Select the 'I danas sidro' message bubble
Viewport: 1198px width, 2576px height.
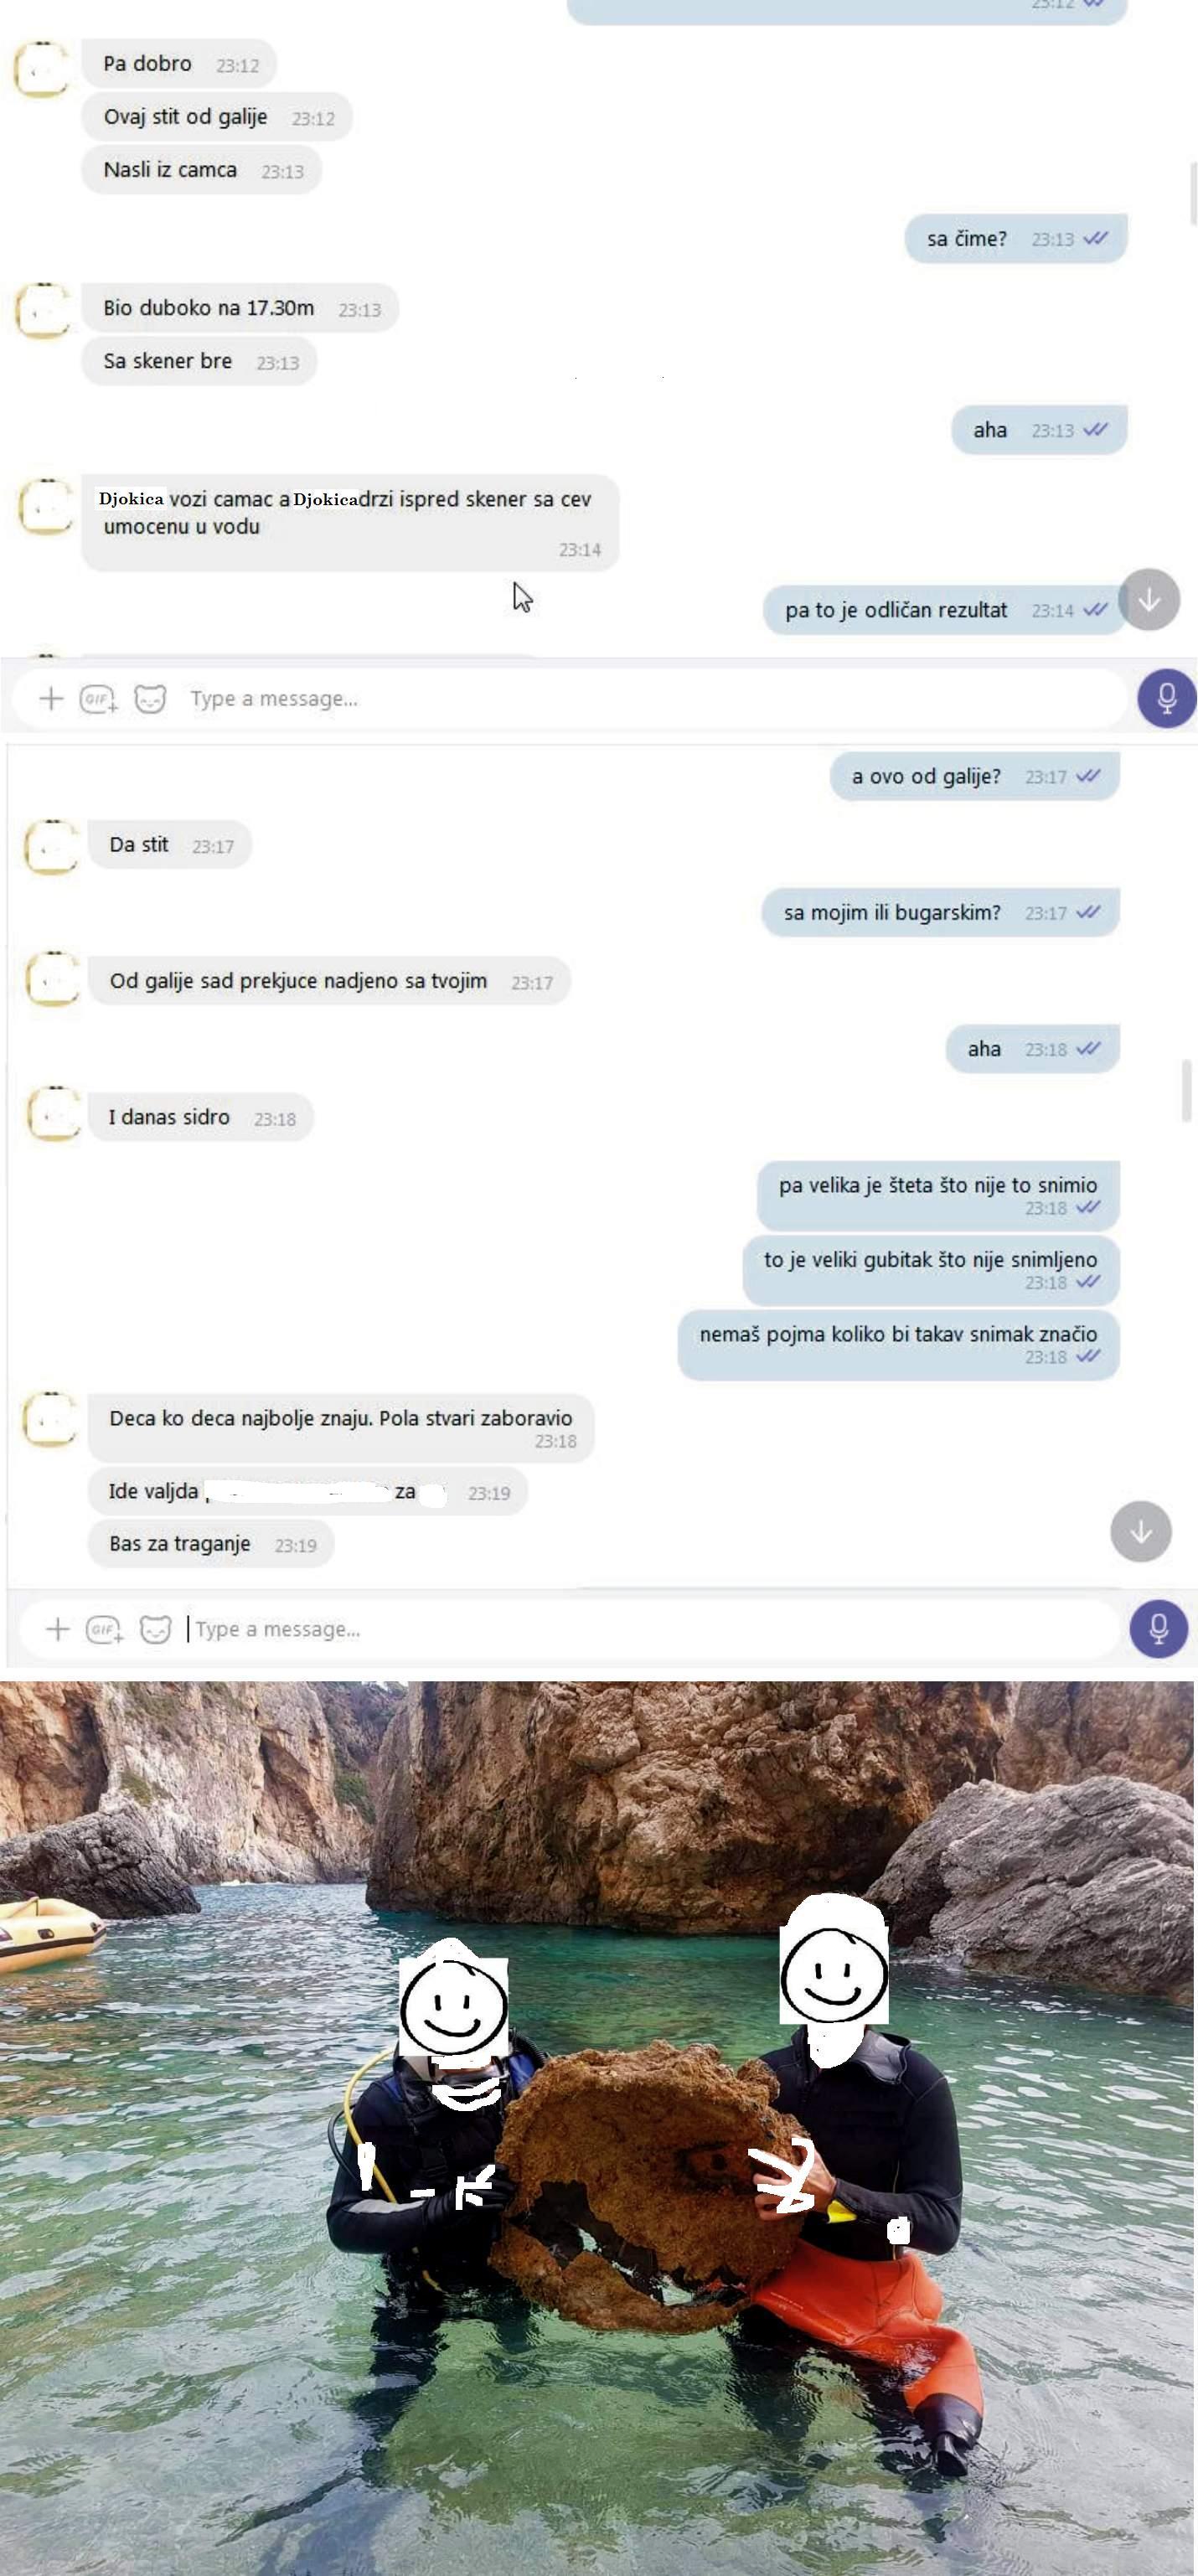[x=201, y=1117]
